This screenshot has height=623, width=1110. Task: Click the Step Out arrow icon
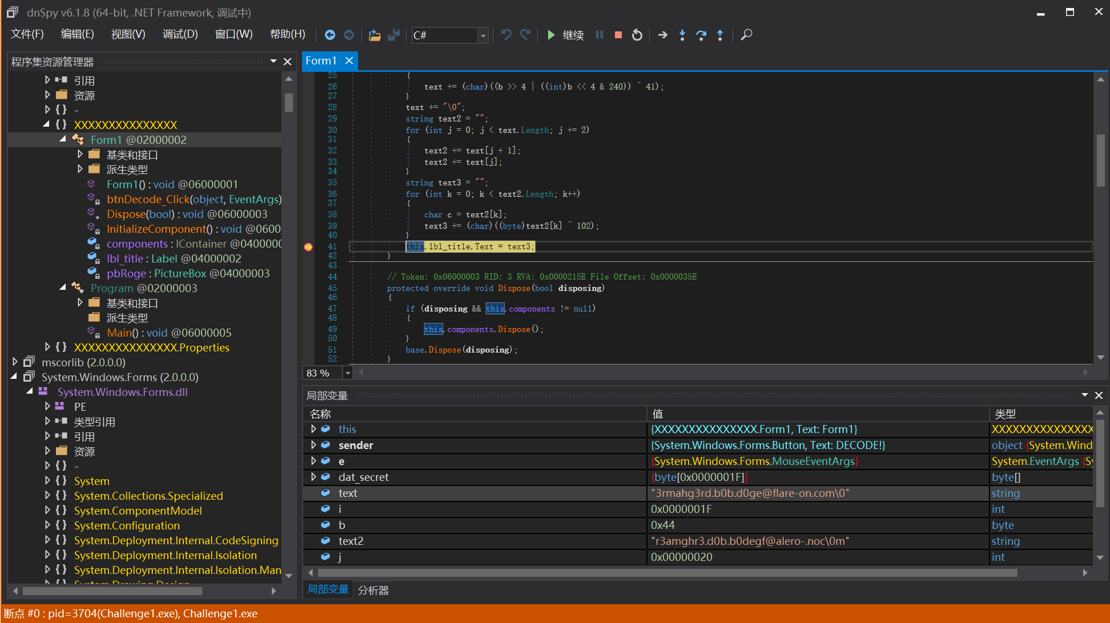click(x=720, y=35)
